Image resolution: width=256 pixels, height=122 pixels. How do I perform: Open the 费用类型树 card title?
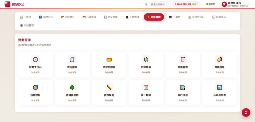pos(72,95)
